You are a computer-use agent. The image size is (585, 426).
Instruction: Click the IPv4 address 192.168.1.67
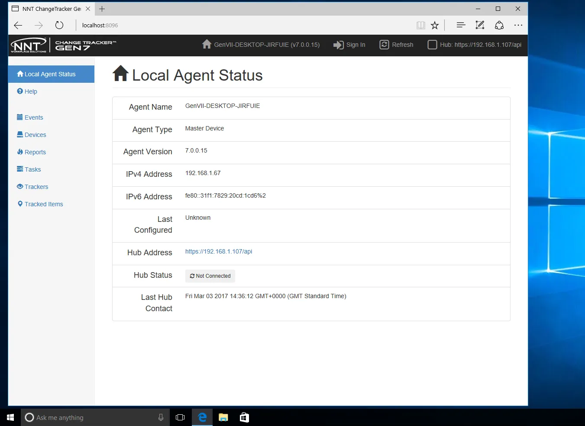(x=203, y=173)
